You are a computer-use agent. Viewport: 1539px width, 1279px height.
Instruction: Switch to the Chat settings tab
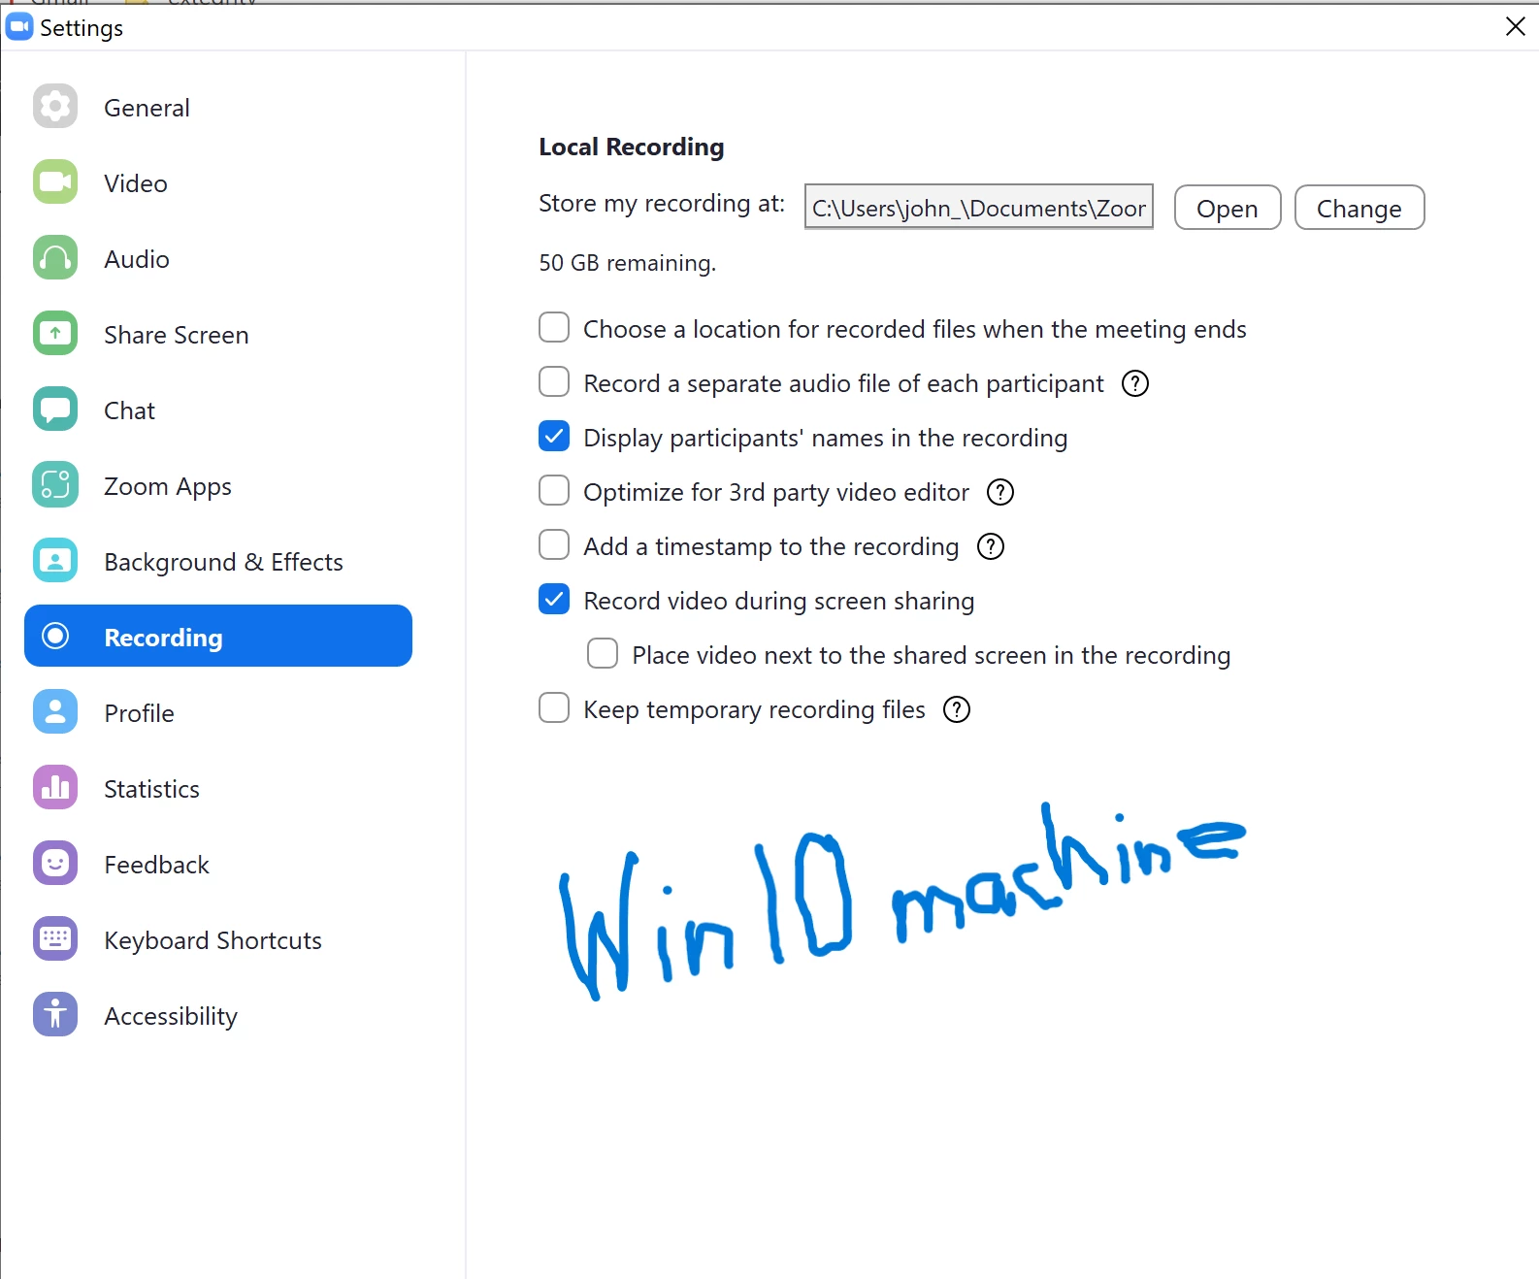tap(129, 410)
